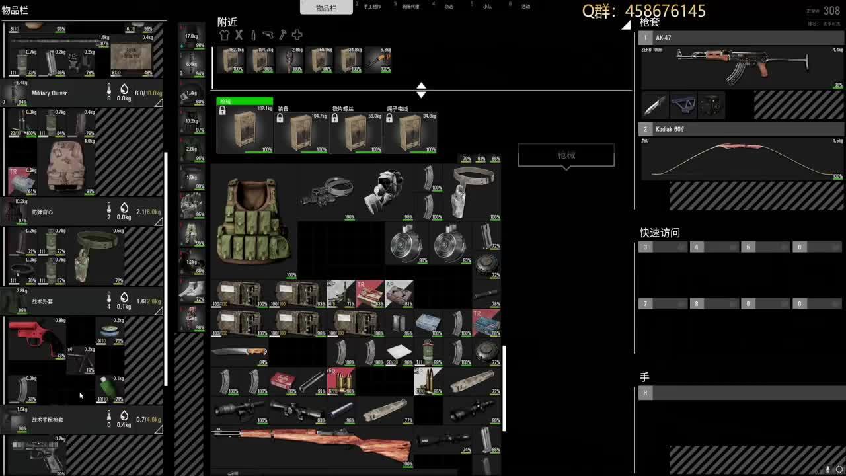Screen dimensions: 846x476
Task: Click the bayonet attachment under AK-47
Action: pos(655,105)
